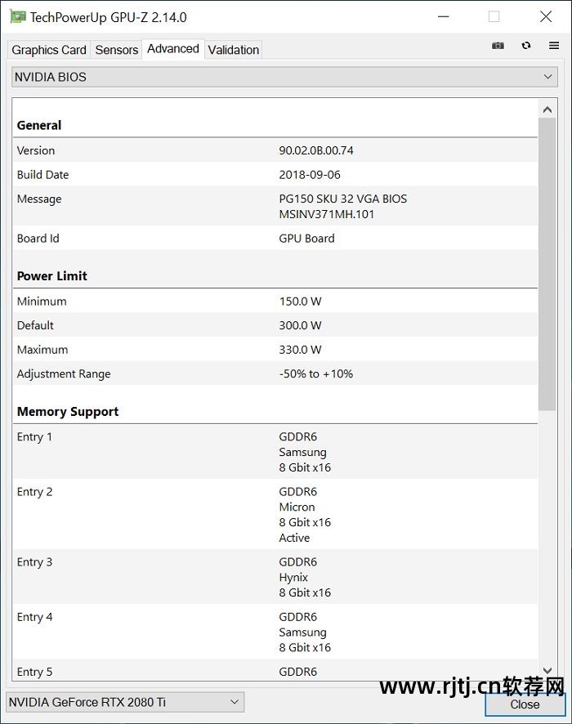Click the Power Limit section heading

[52, 276]
